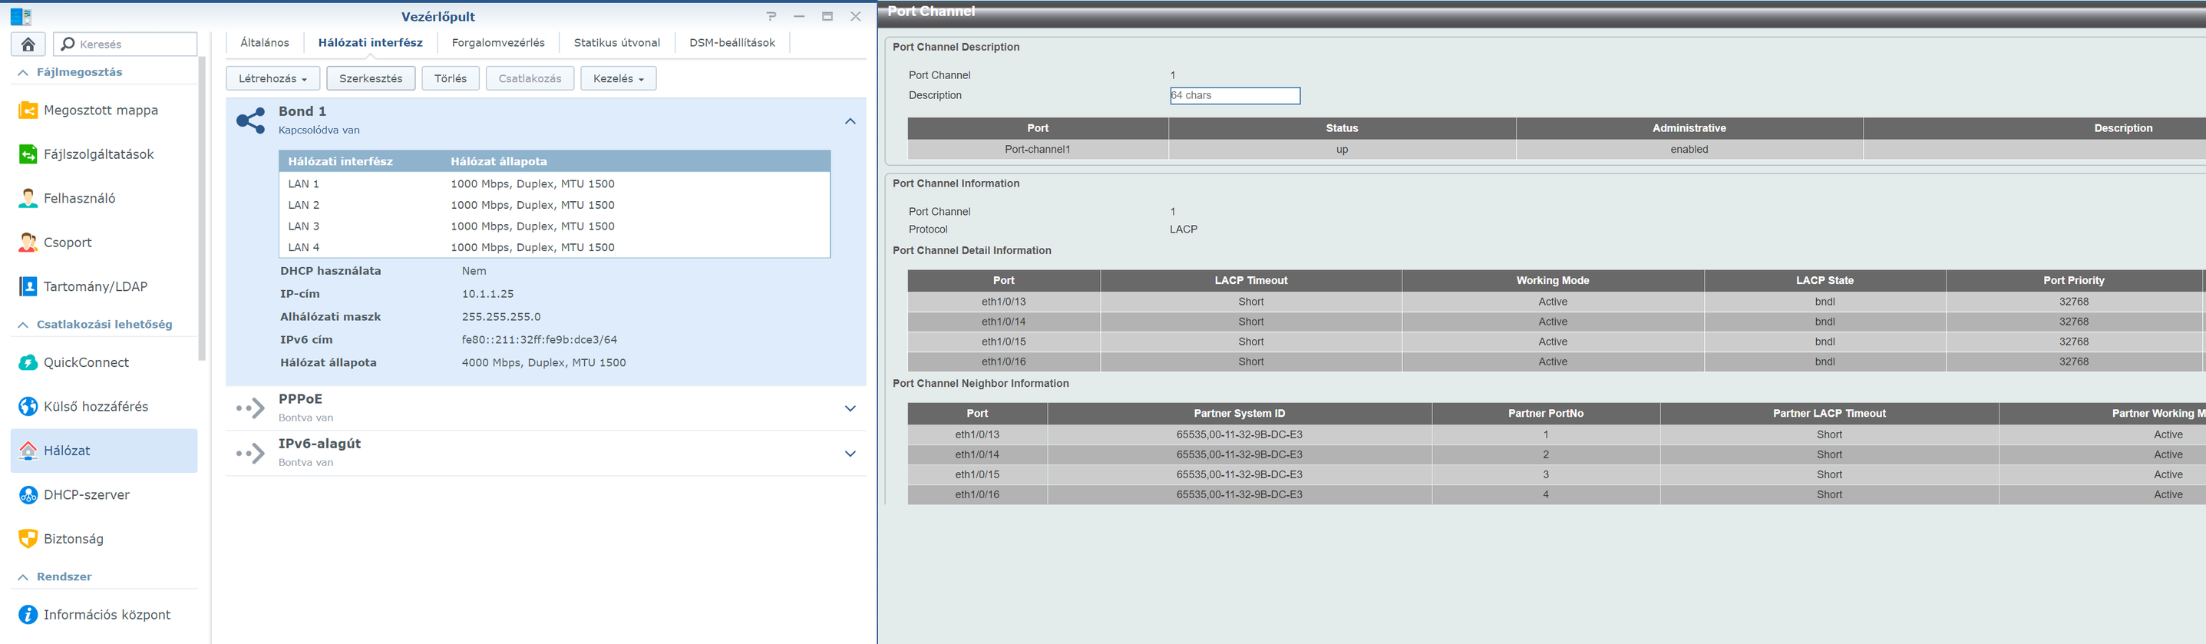Viewport: 2206px width, 644px height.
Task: Click the IPv6-alagút tunnel arrow icon
Action: point(251,454)
